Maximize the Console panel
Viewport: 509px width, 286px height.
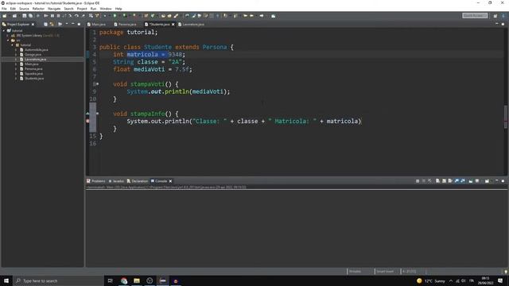(x=503, y=181)
